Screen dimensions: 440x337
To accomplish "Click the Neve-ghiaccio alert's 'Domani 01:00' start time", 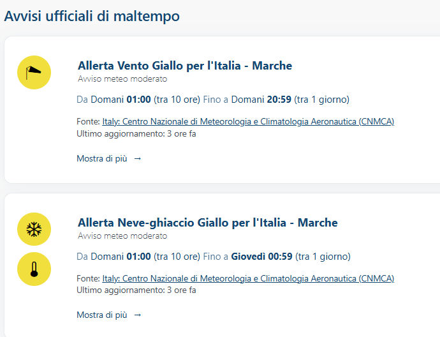I will 121,257.
